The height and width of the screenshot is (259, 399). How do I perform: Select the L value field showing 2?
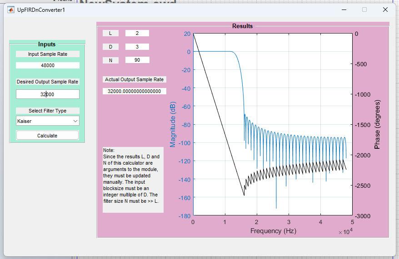tap(137, 33)
